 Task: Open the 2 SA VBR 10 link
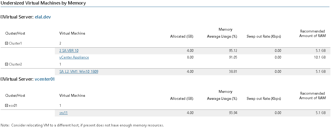(69, 51)
